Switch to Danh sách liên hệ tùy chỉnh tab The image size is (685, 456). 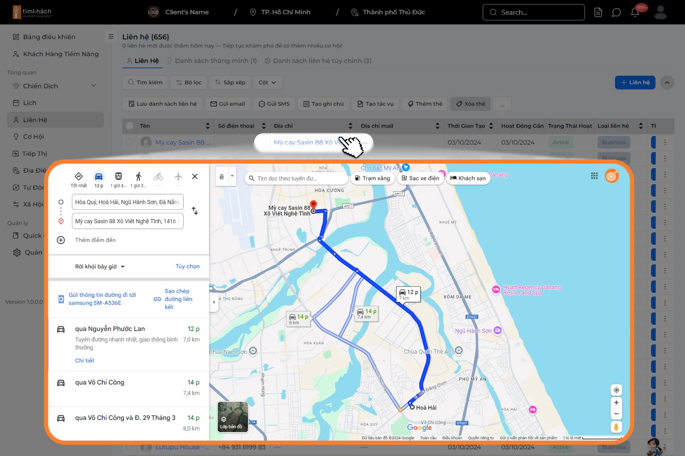click(x=318, y=61)
